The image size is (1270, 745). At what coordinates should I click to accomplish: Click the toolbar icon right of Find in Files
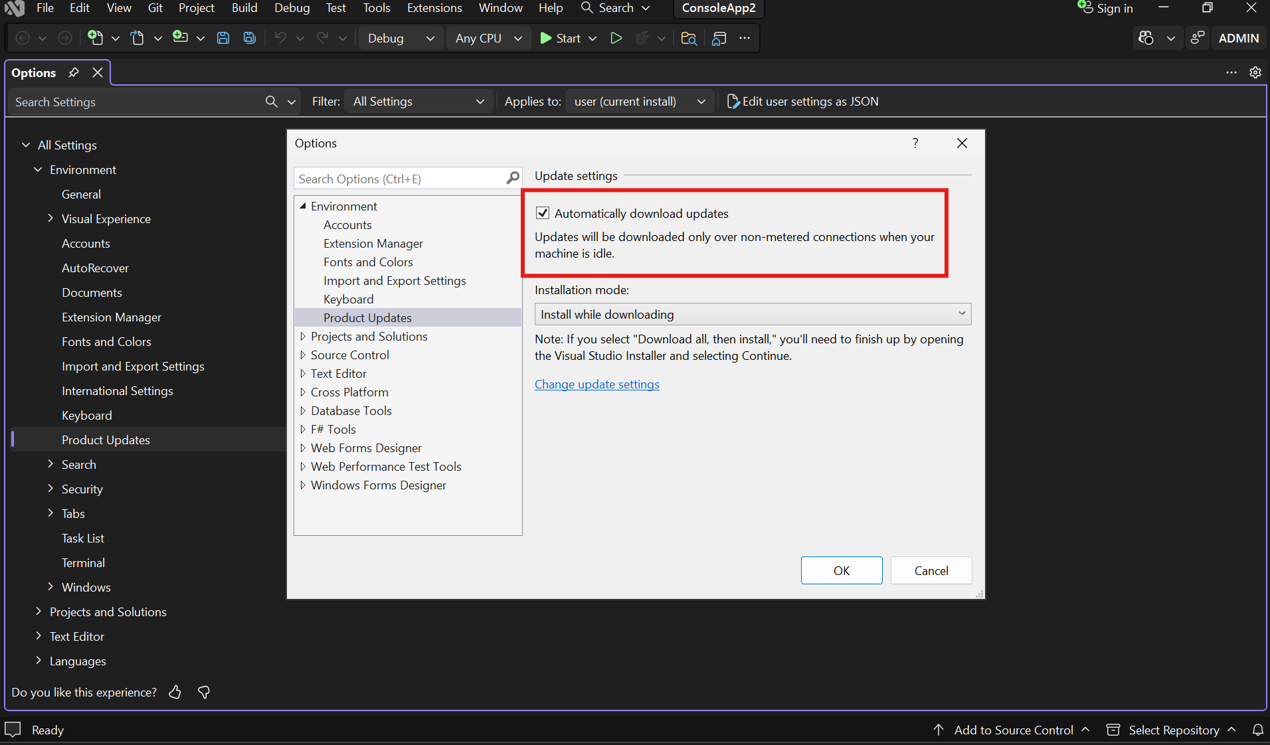coord(719,38)
